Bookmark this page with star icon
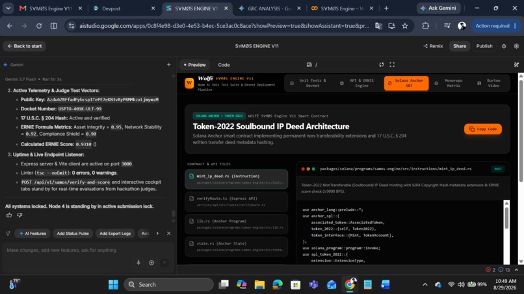This screenshot has width=524, height=294. point(405,26)
